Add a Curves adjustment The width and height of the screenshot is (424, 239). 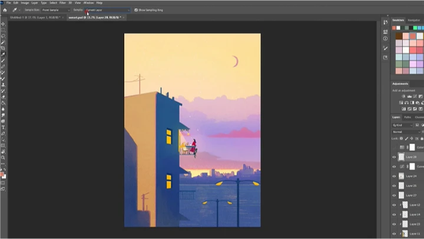click(x=415, y=97)
